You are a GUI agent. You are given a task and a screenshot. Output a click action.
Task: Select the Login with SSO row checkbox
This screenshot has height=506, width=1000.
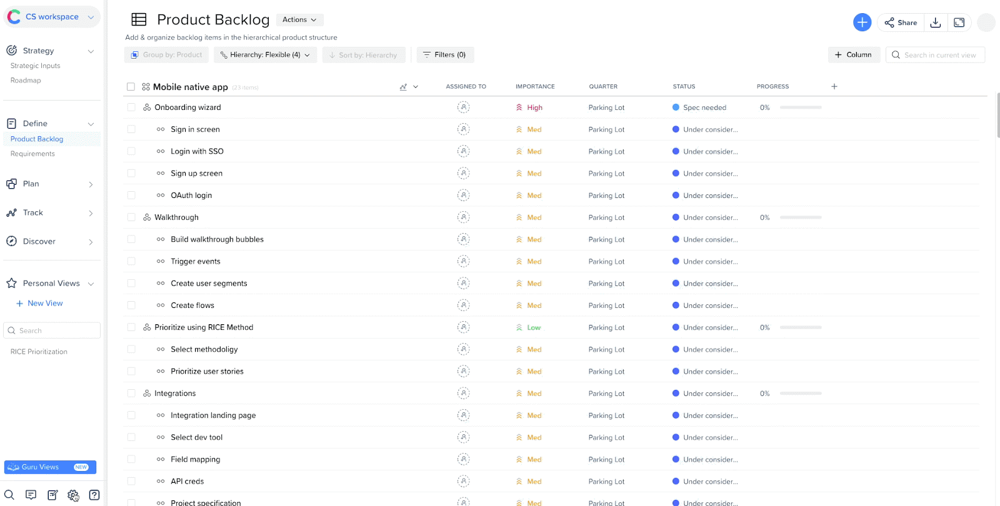131,151
